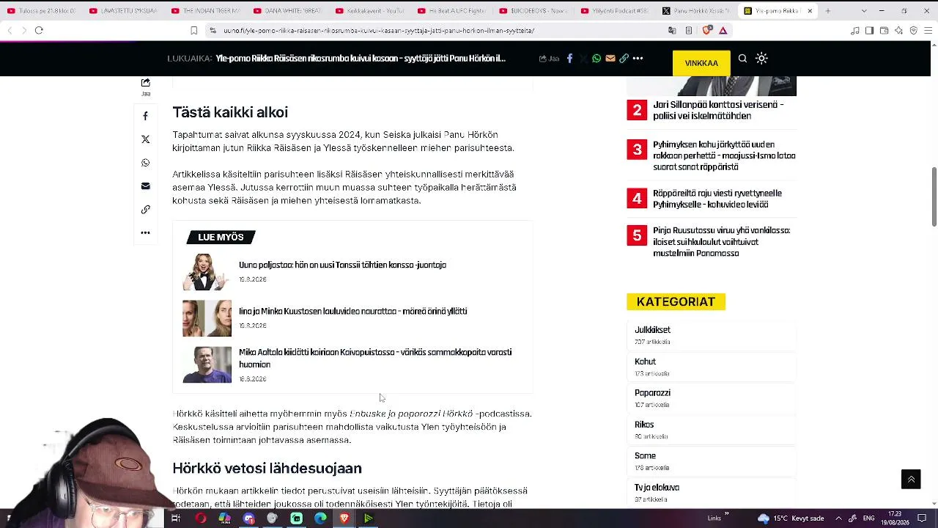Image resolution: width=938 pixels, height=528 pixels.
Task: Open Brave wallet icon
Action: pyautogui.click(x=884, y=31)
